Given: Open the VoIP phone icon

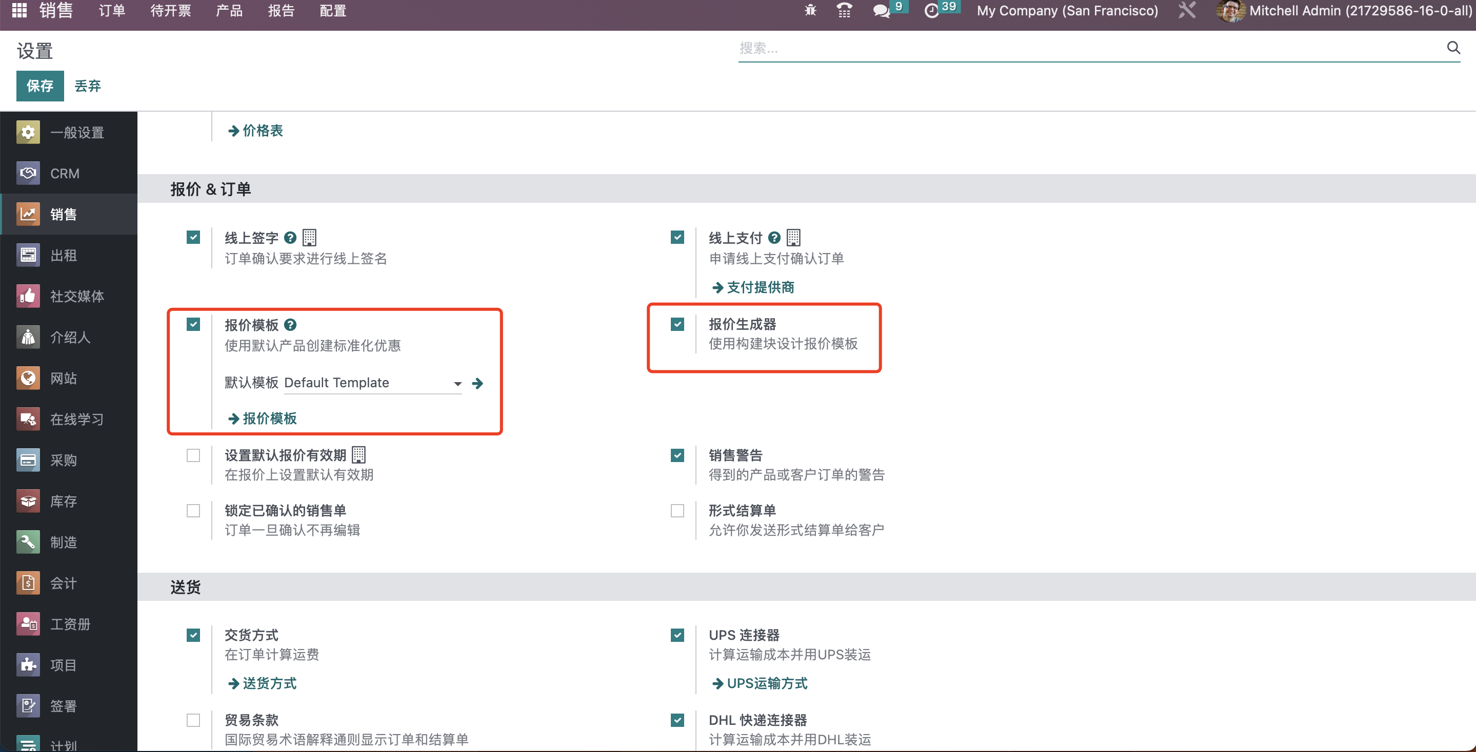Looking at the screenshot, I should click(x=844, y=10).
